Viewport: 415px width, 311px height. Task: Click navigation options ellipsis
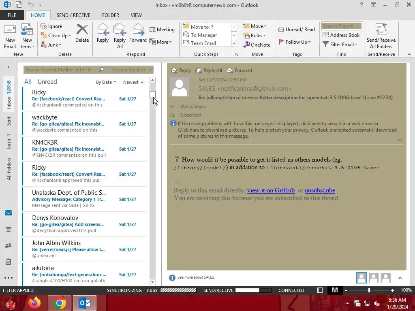coord(9,278)
